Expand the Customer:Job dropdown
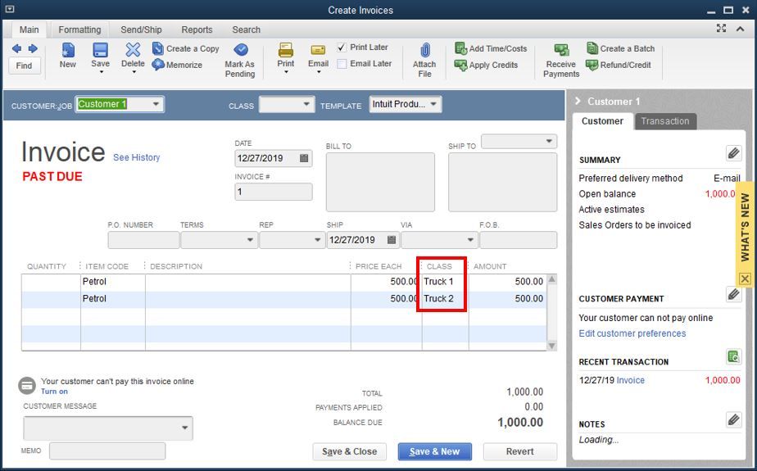 (x=156, y=104)
